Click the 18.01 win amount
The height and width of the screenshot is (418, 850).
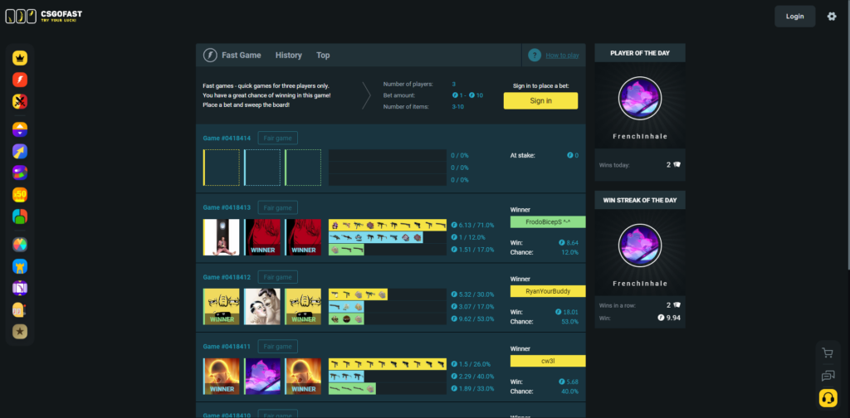click(x=566, y=313)
